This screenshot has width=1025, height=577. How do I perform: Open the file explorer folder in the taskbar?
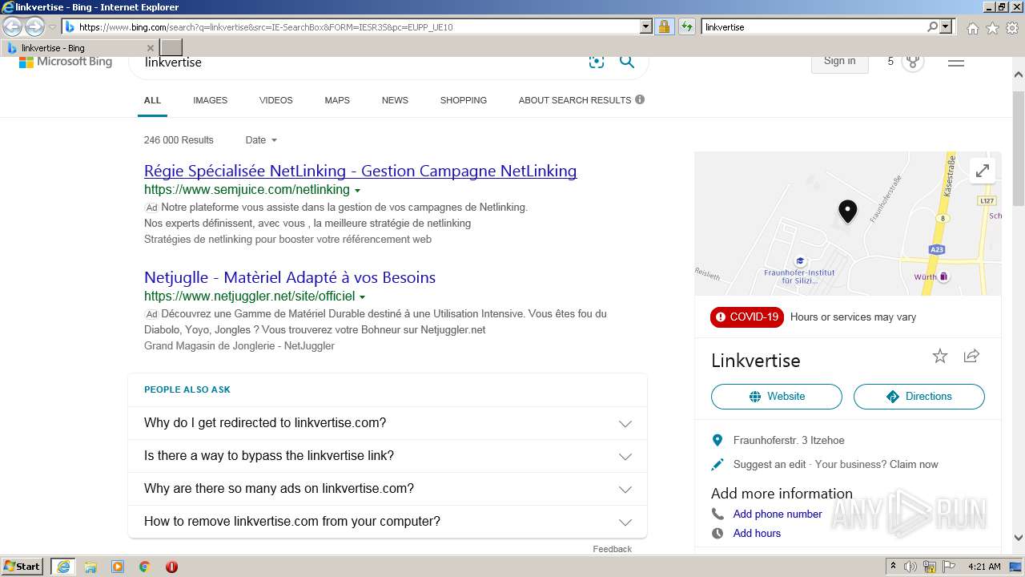coord(90,567)
